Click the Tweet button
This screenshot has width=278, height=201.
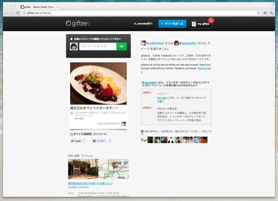[x=75, y=140]
